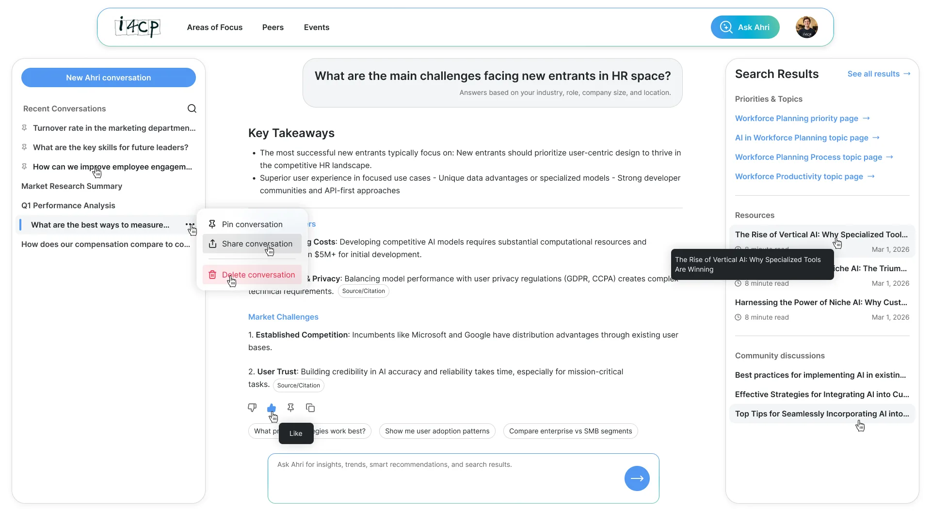Screen dimensions: 931x523
Task: Choose Share conversation menu entry
Action: [252, 244]
